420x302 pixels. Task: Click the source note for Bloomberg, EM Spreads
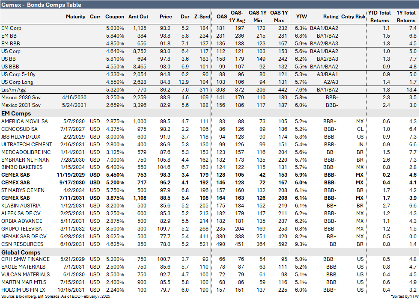point(56,296)
